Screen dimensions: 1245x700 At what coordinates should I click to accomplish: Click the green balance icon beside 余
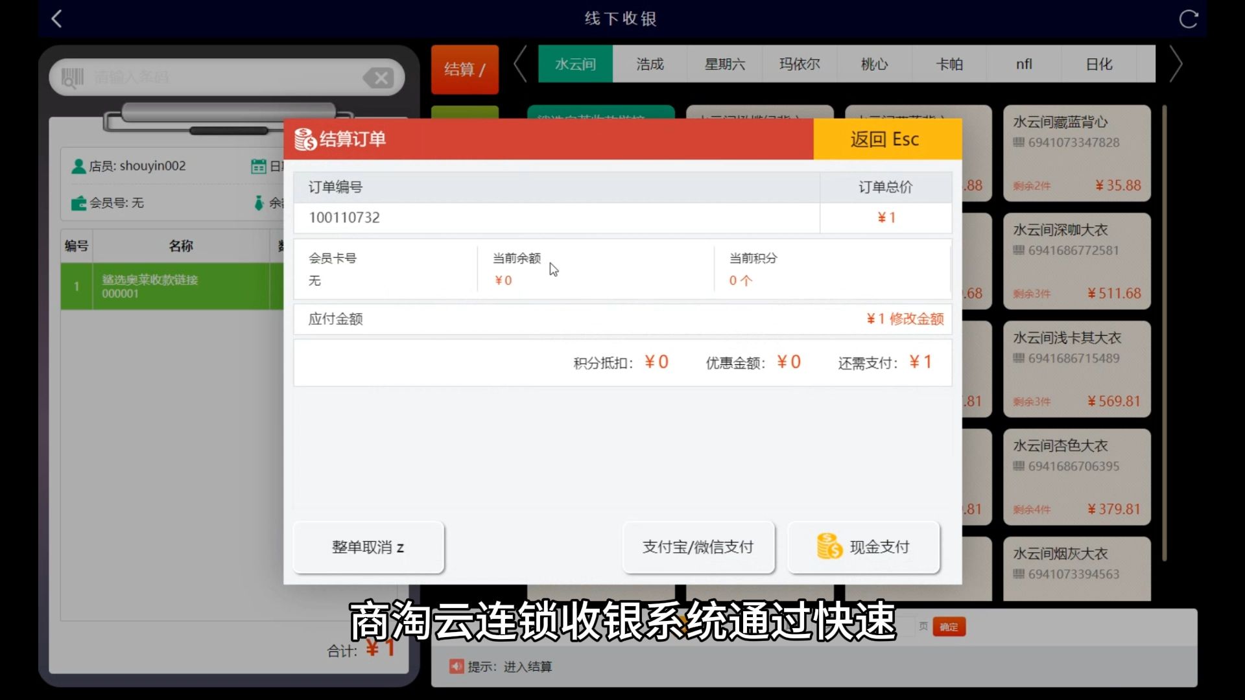(259, 203)
